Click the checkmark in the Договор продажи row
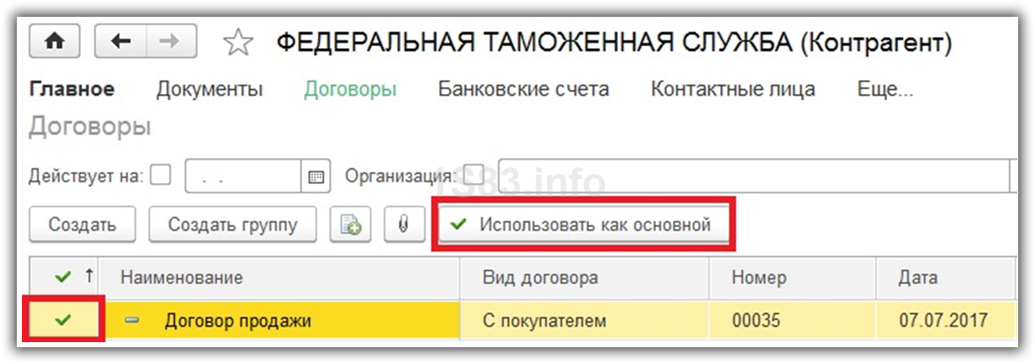 (x=63, y=319)
